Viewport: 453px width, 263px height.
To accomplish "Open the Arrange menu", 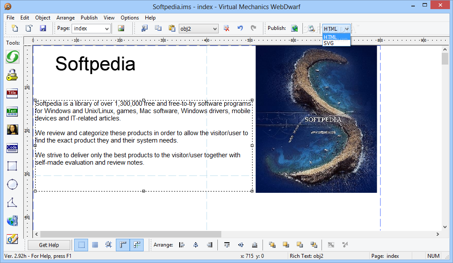I will pos(66,18).
